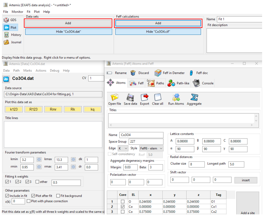This screenshot has height=216, width=265.
Task: Toggle Include in fit checkbox
Action: tap(7, 196)
